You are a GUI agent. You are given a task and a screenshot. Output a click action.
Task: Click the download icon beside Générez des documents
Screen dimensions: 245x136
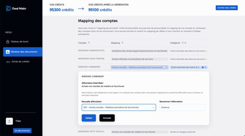[8, 52]
